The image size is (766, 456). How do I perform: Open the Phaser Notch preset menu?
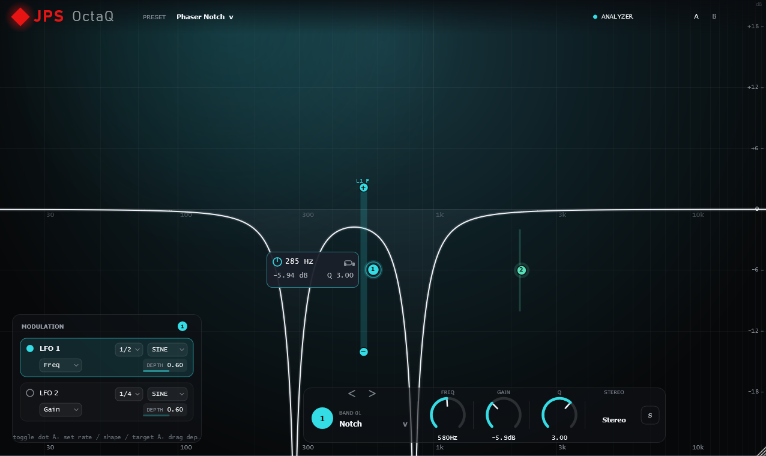coord(205,17)
